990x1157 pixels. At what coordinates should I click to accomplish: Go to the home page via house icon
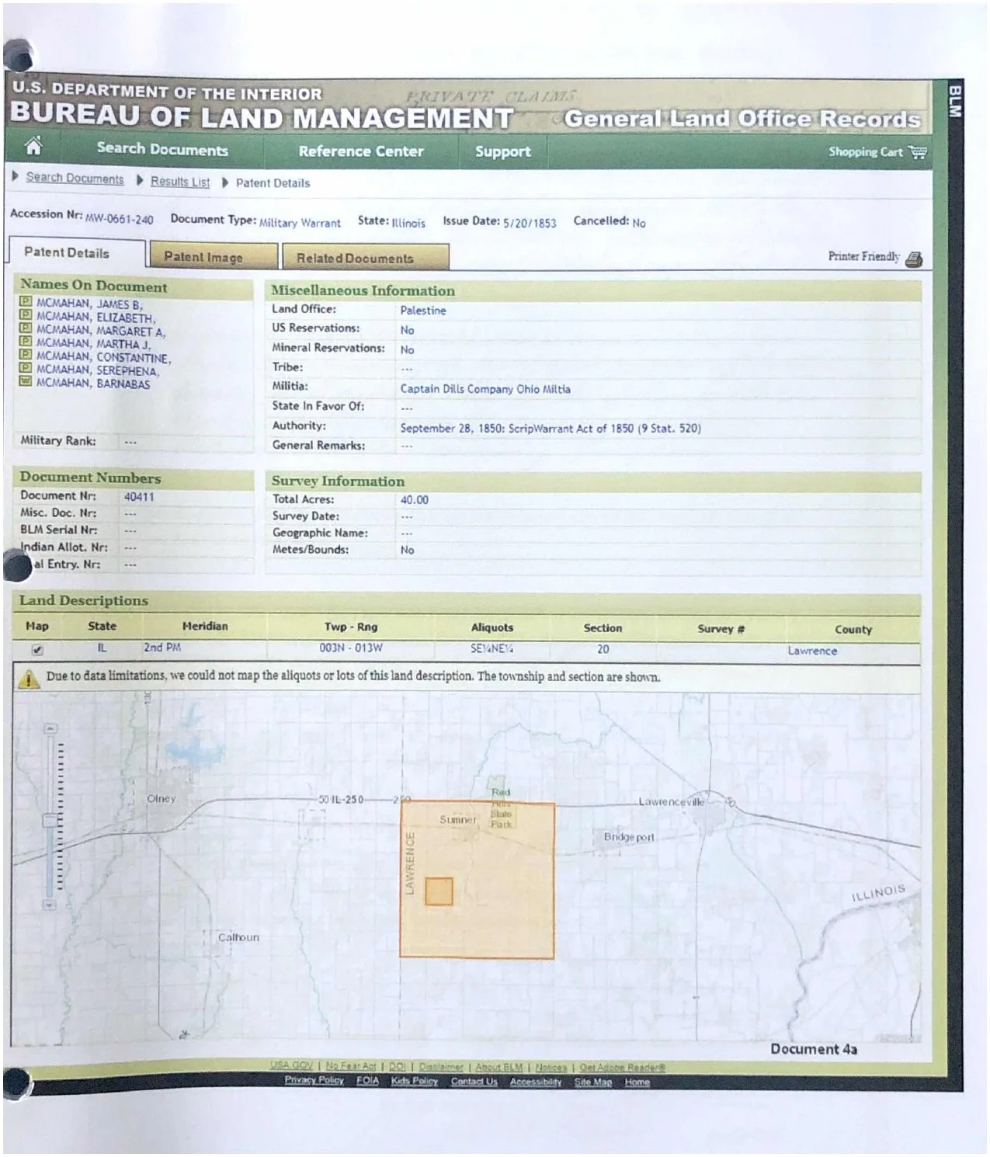point(33,146)
